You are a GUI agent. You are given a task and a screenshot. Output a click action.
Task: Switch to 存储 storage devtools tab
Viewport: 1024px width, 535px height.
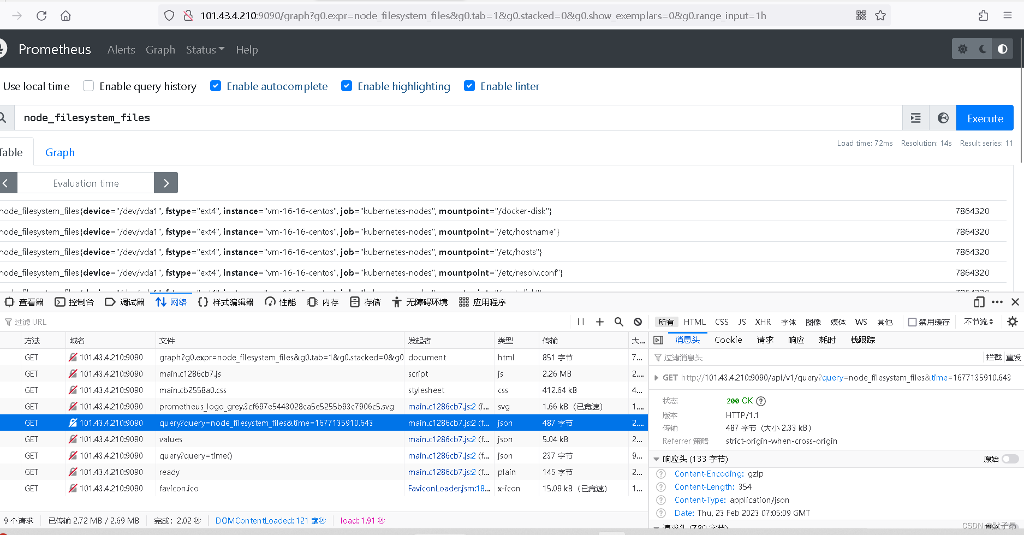click(366, 302)
